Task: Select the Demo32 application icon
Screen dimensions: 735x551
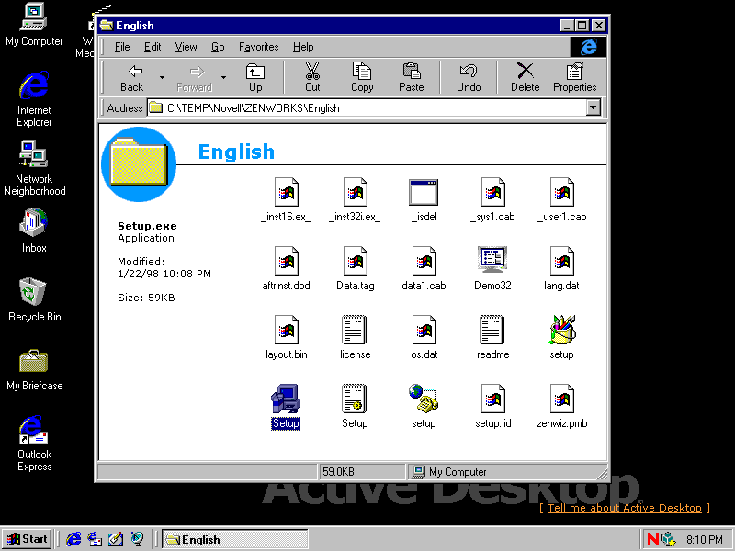Action: point(492,259)
